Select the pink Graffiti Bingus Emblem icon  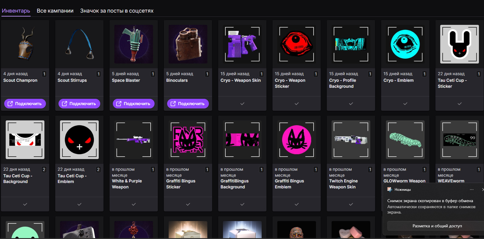[296, 140]
